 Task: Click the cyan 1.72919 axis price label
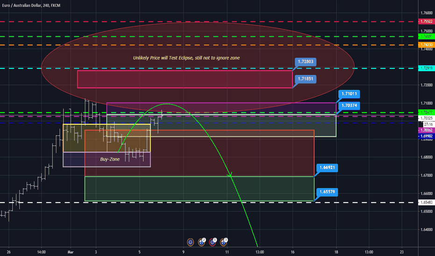[427, 68]
